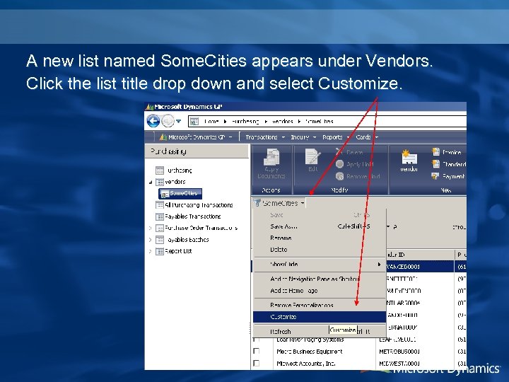
Task: Click the Metro Business Equipment vendor name
Action: pos(310,352)
